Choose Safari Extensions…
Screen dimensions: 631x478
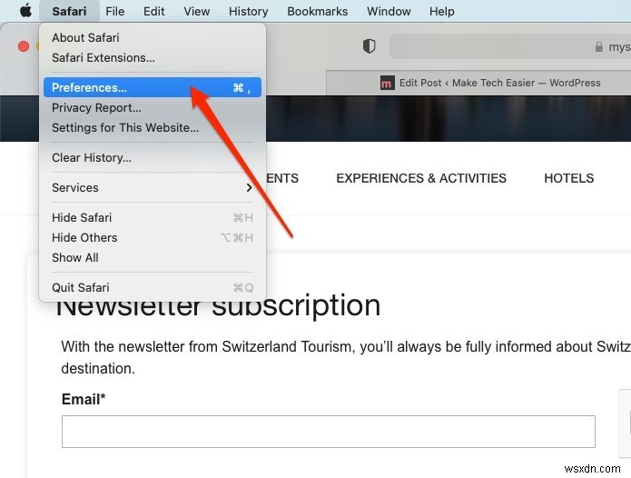click(x=153, y=57)
